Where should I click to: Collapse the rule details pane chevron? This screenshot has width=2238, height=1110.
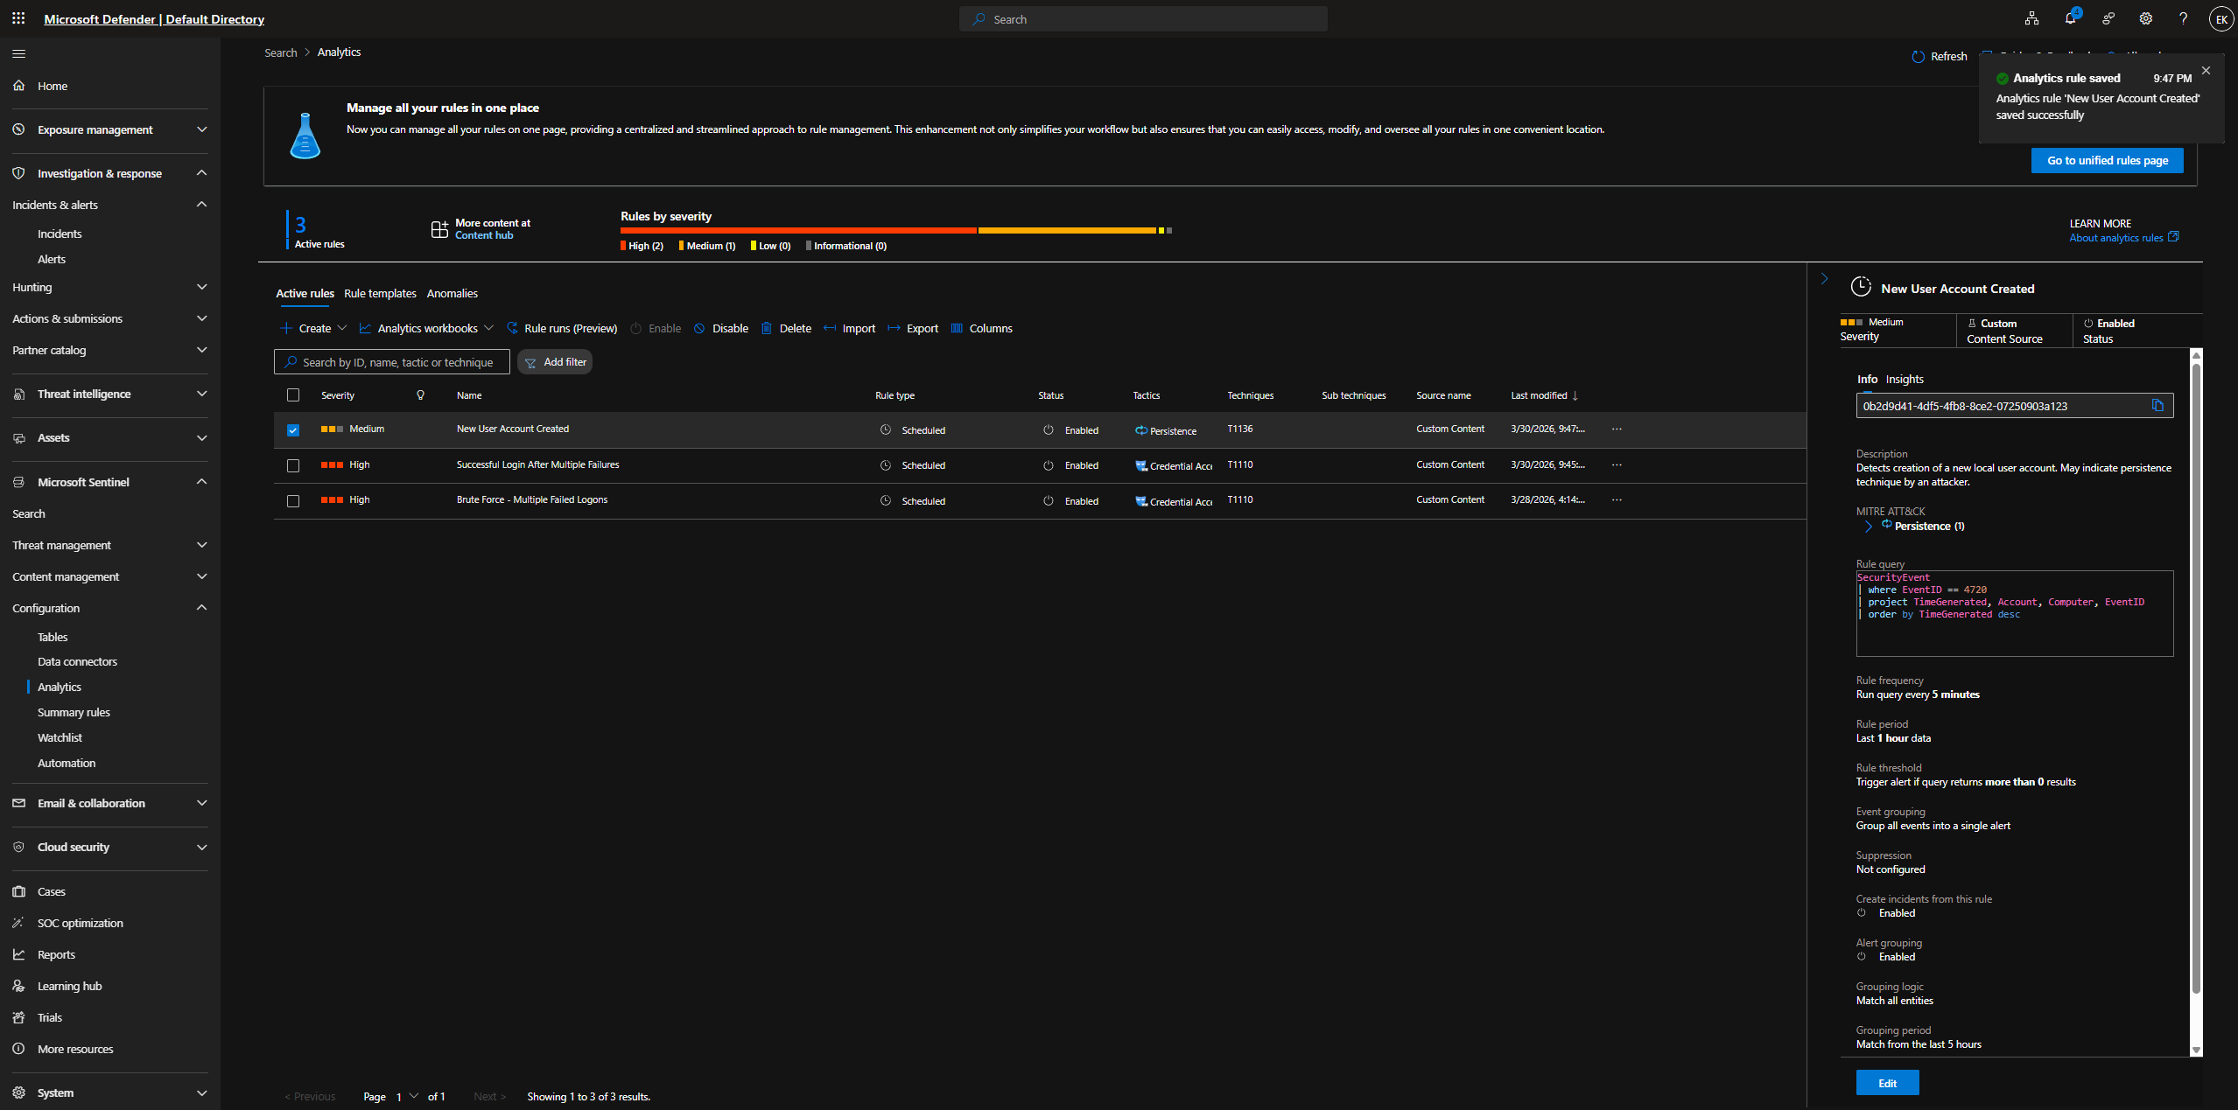click(x=1824, y=279)
